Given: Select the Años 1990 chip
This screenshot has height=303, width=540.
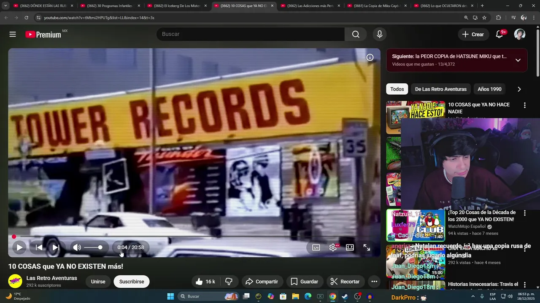Looking at the screenshot, I should tap(489, 89).
